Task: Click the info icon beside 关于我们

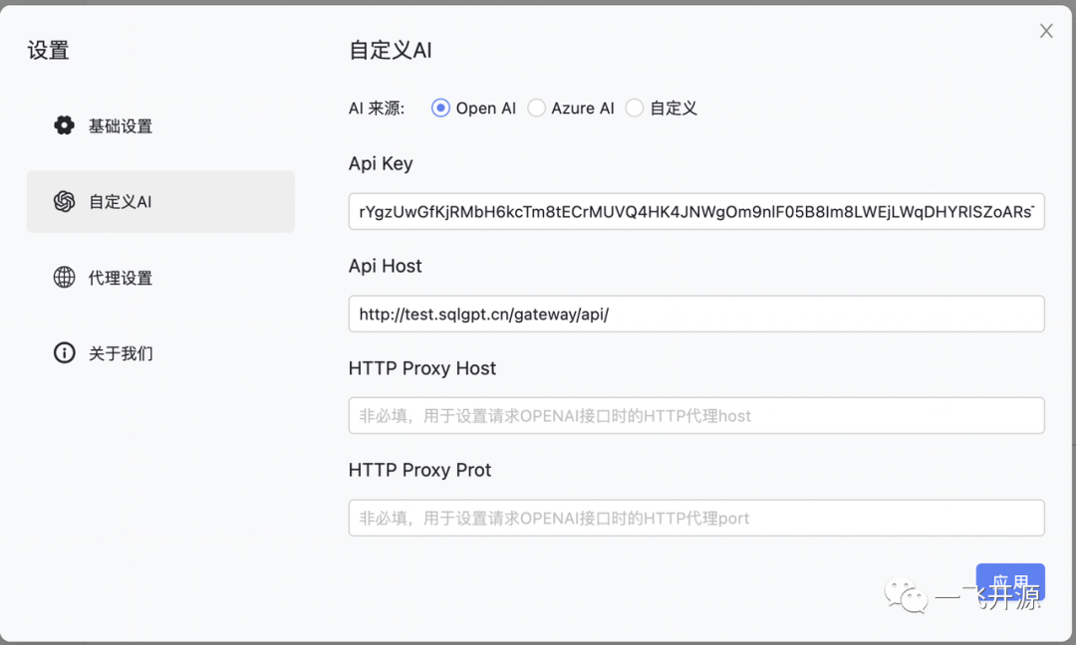Action: [x=64, y=353]
